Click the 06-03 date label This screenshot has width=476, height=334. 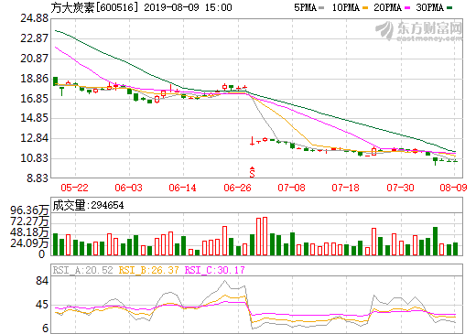[128, 188]
